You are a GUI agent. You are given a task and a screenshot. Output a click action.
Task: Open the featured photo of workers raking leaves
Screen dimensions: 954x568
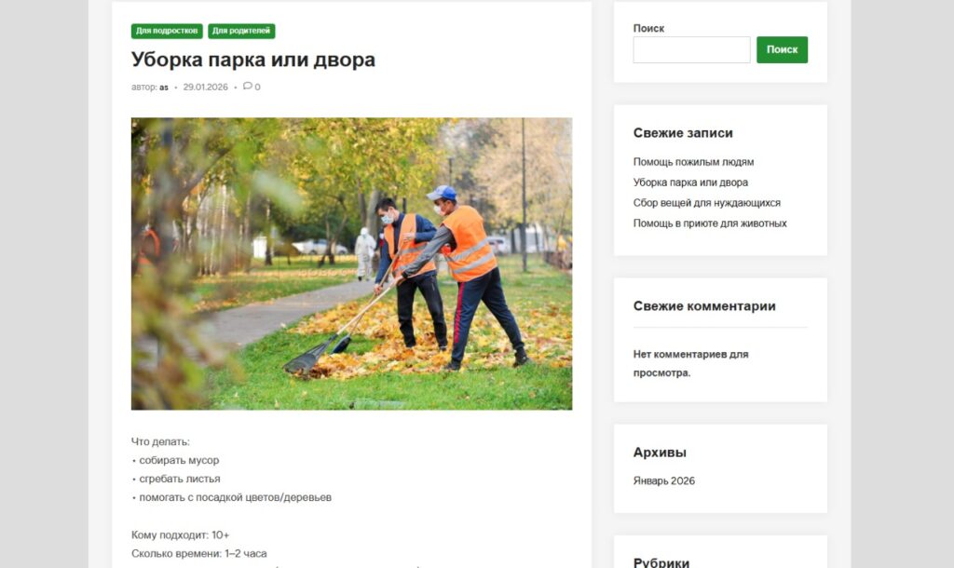(x=351, y=264)
